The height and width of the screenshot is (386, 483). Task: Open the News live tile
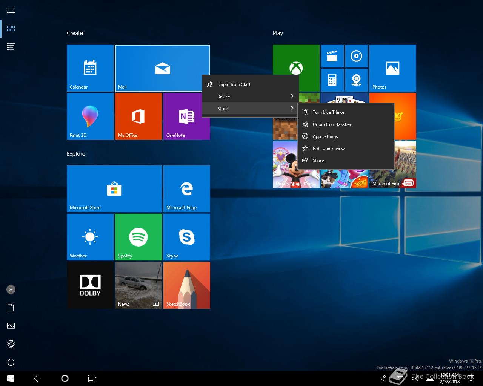point(138,285)
